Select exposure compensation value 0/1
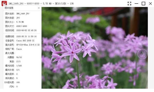Screen dimensions: 154x92 point(18,70)
